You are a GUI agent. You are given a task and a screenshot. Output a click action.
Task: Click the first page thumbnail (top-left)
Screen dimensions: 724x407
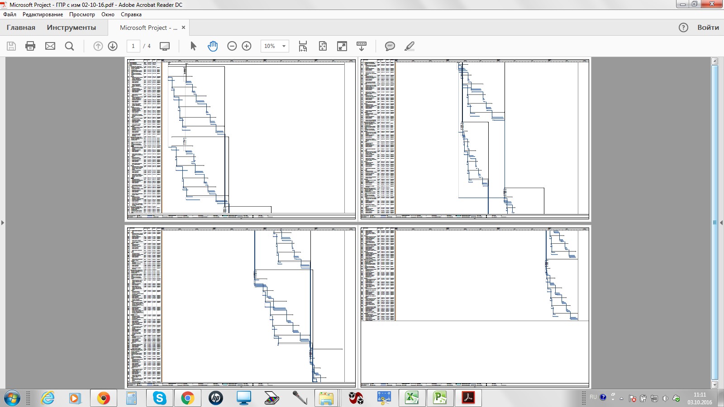(x=241, y=139)
